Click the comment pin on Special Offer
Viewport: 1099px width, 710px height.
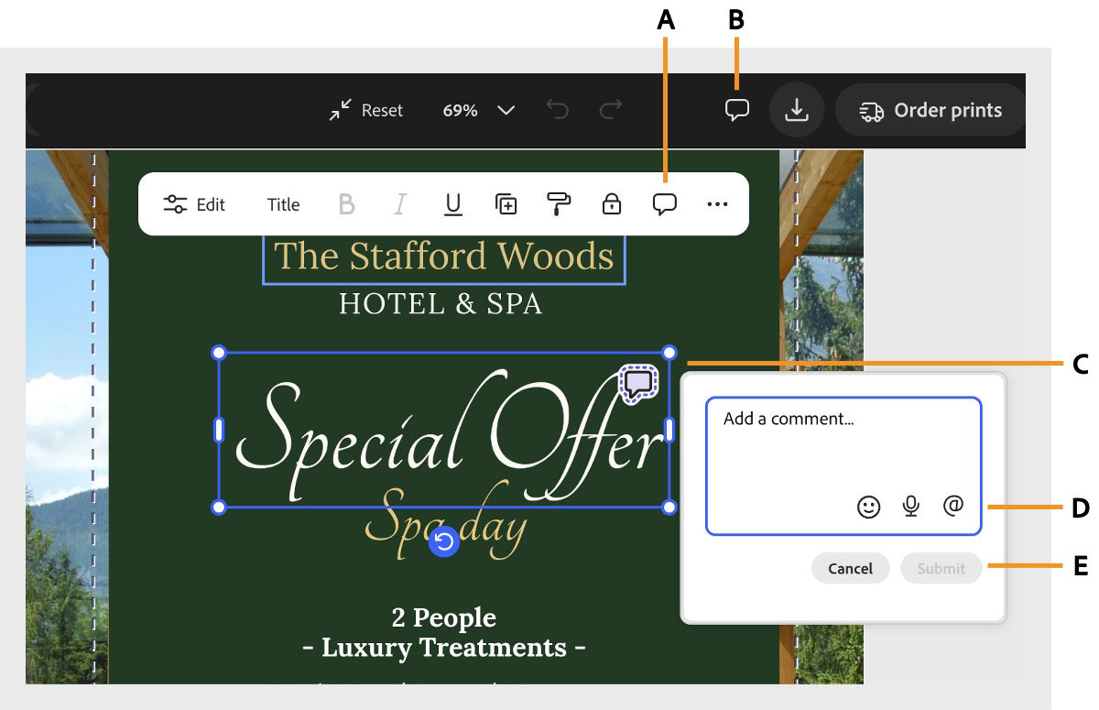click(638, 384)
